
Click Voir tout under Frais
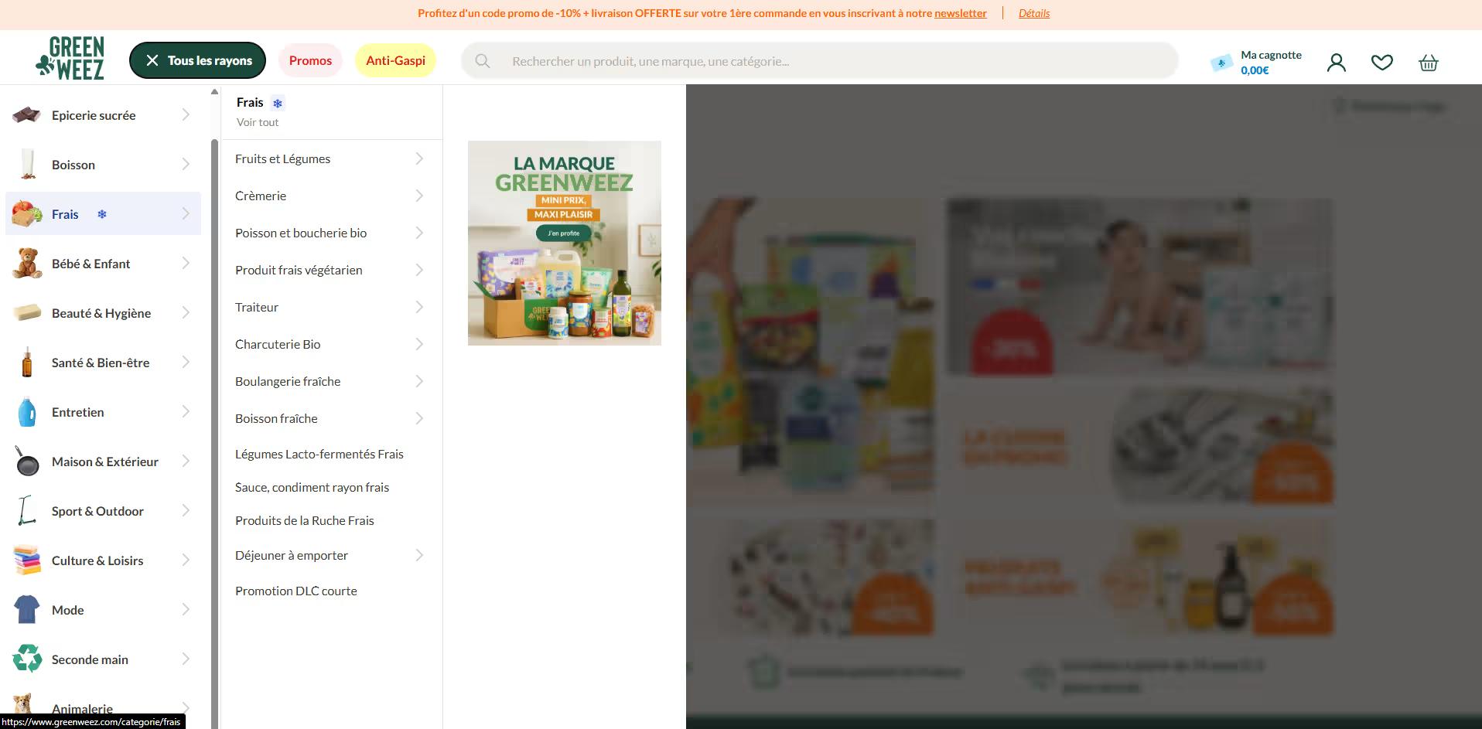[x=258, y=122]
